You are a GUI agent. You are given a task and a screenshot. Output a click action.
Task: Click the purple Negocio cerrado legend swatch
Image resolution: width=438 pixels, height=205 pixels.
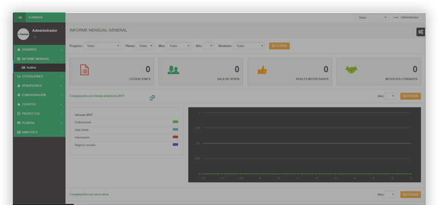click(176, 144)
